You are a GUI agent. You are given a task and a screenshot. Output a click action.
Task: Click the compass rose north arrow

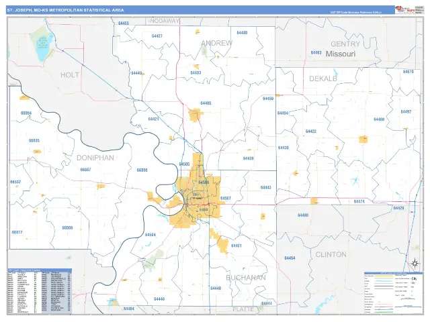click(x=415, y=264)
